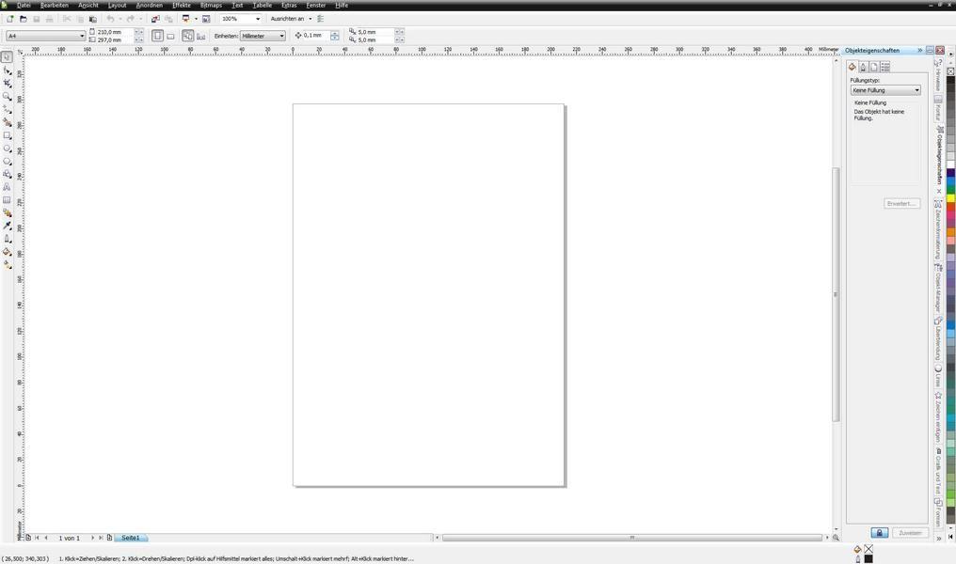This screenshot has width=956, height=564.
Task: Click the Print icon
Action: [x=49, y=19]
